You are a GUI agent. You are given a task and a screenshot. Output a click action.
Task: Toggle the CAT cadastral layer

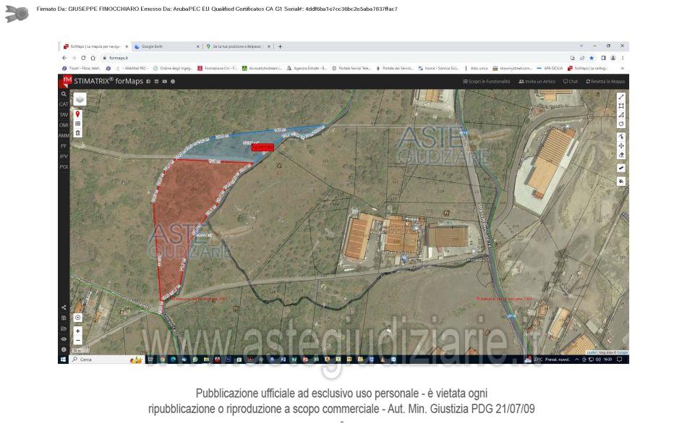[64, 104]
